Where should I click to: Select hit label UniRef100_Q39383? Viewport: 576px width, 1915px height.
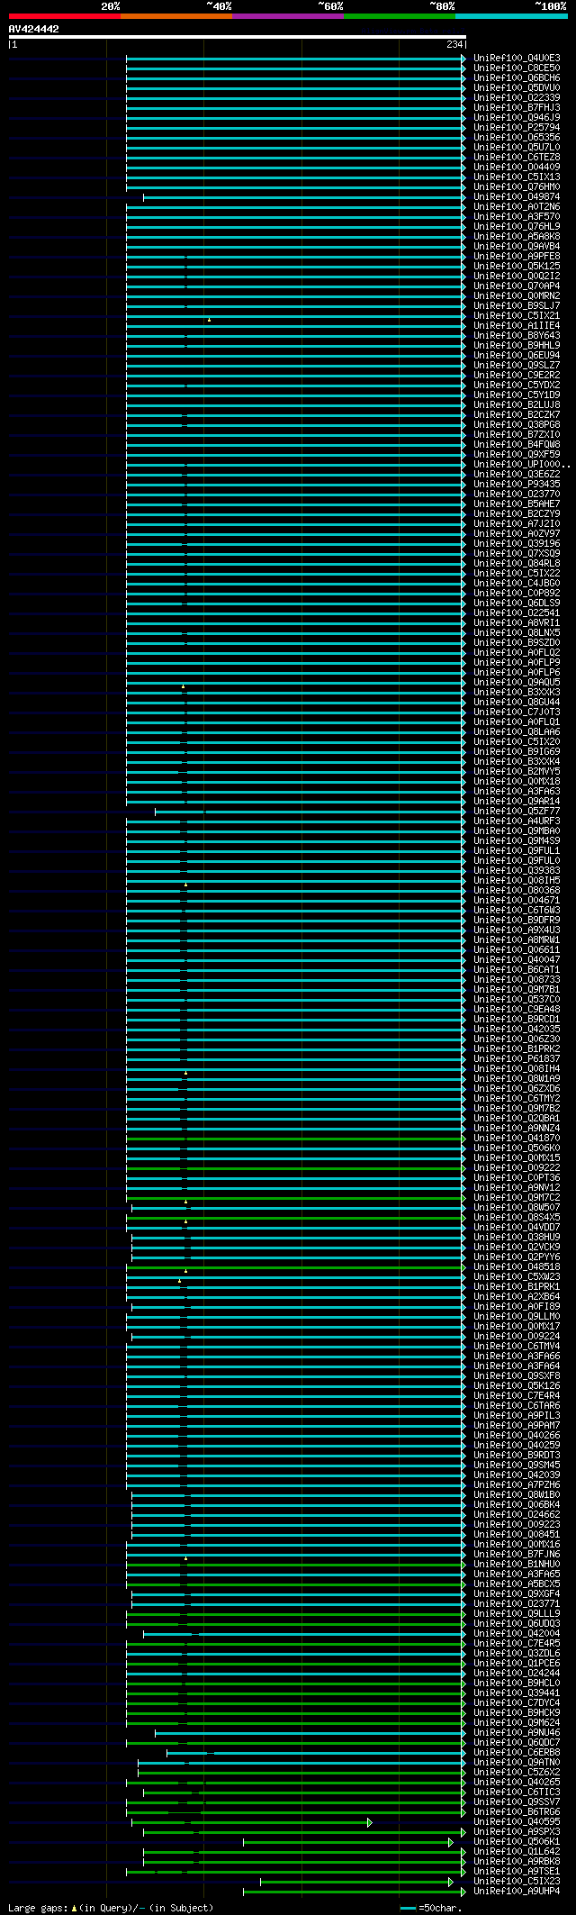tap(517, 870)
